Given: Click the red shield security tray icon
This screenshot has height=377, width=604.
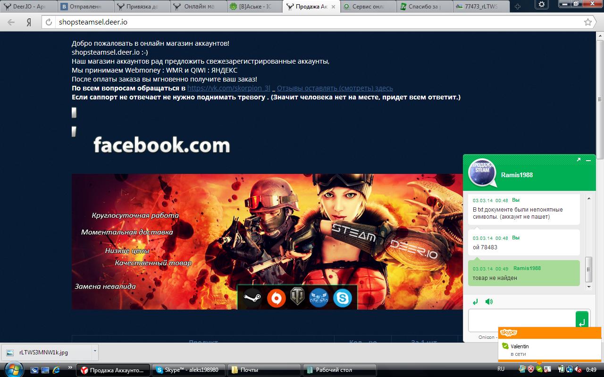Looking at the screenshot, I should click(530, 369).
